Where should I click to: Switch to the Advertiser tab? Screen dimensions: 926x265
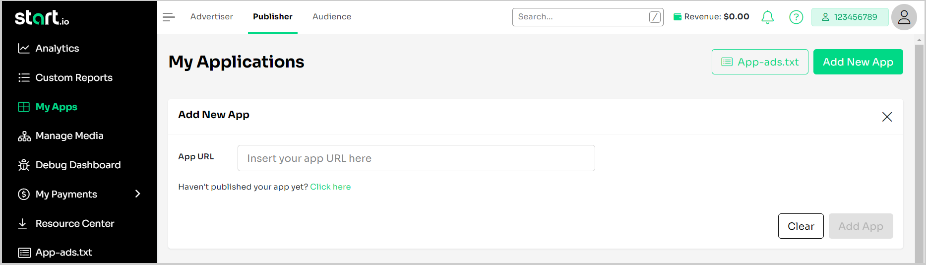pos(211,17)
